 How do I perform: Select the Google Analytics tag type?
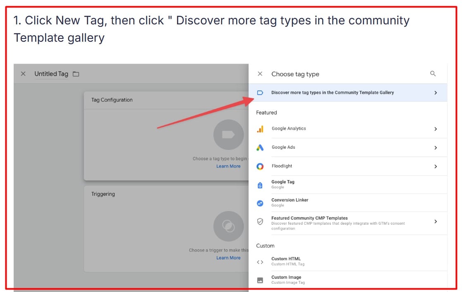(x=348, y=129)
